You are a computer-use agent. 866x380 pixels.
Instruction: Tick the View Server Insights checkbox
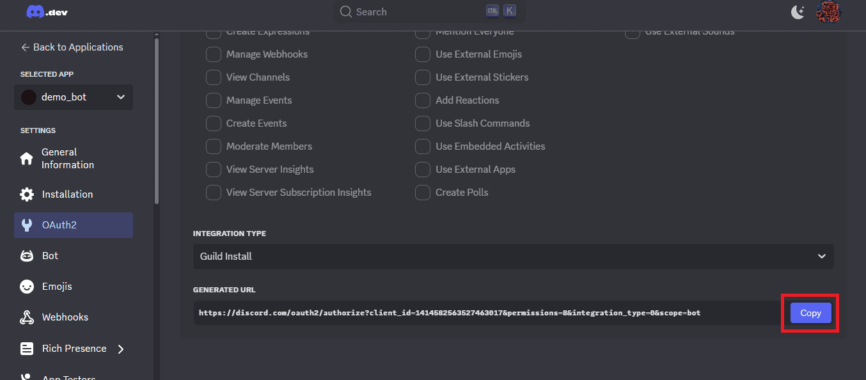214,170
